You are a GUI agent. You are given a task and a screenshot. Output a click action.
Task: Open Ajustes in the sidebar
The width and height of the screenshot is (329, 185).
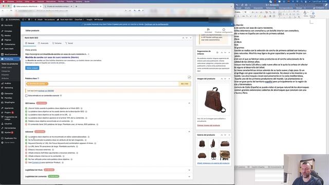[8, 133]
